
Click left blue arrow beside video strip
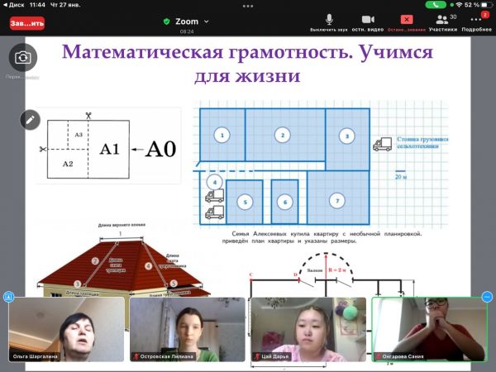[8, 297]
